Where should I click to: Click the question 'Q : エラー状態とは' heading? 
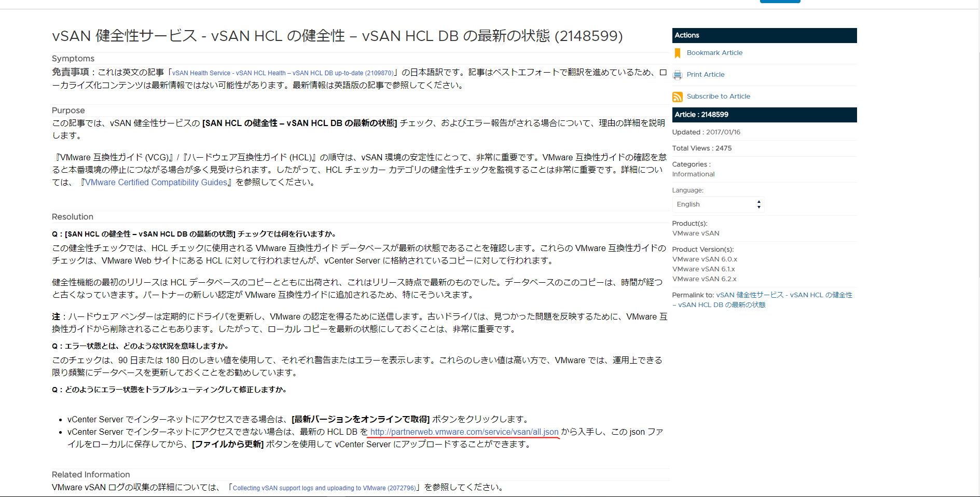click(140, 346)
